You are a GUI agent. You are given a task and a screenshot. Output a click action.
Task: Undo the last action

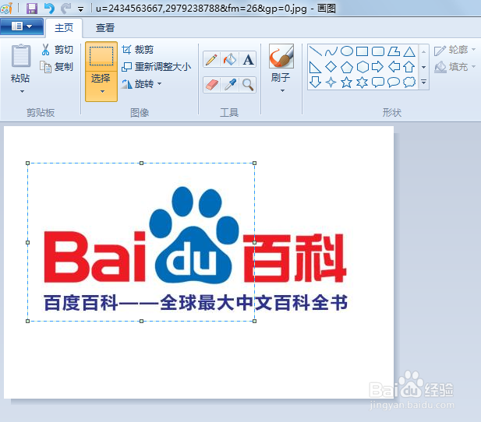coord(49,9)
